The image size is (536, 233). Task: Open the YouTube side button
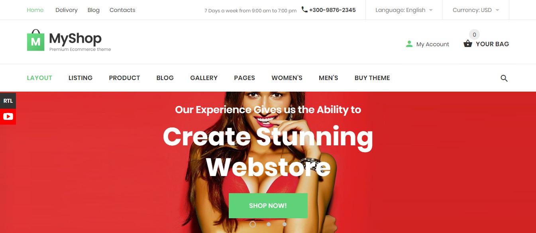[8, 117]
